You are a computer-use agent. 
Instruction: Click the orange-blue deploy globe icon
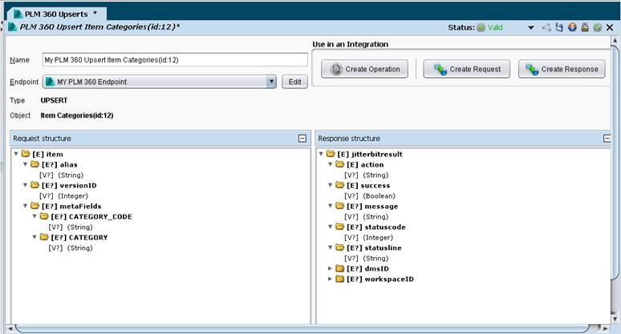[x=572, y=27]
